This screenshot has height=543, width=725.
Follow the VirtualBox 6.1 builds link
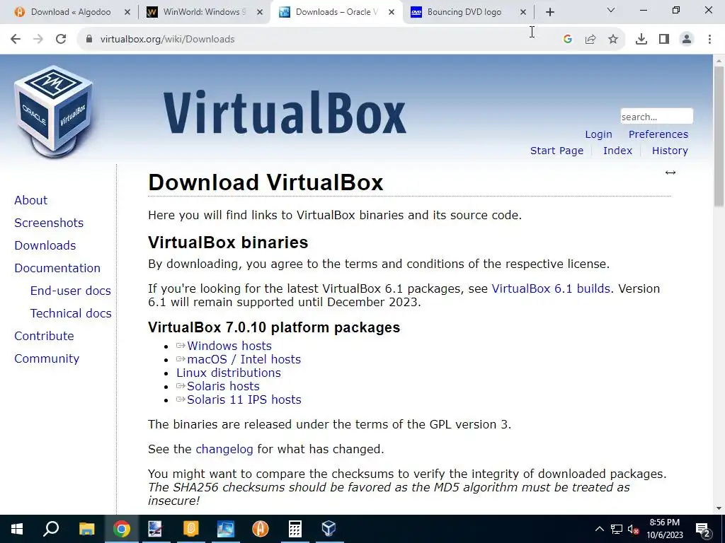coord(551,288)
